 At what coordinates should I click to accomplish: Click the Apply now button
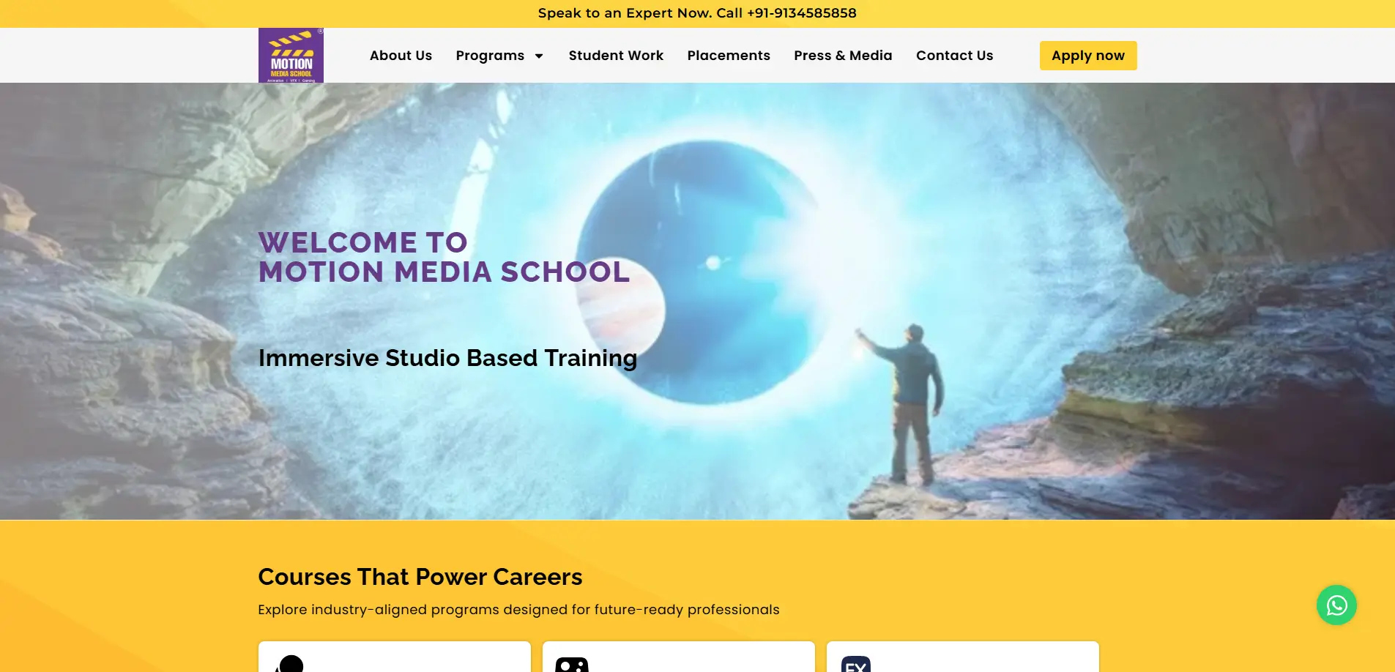(x=1088, y=56)
